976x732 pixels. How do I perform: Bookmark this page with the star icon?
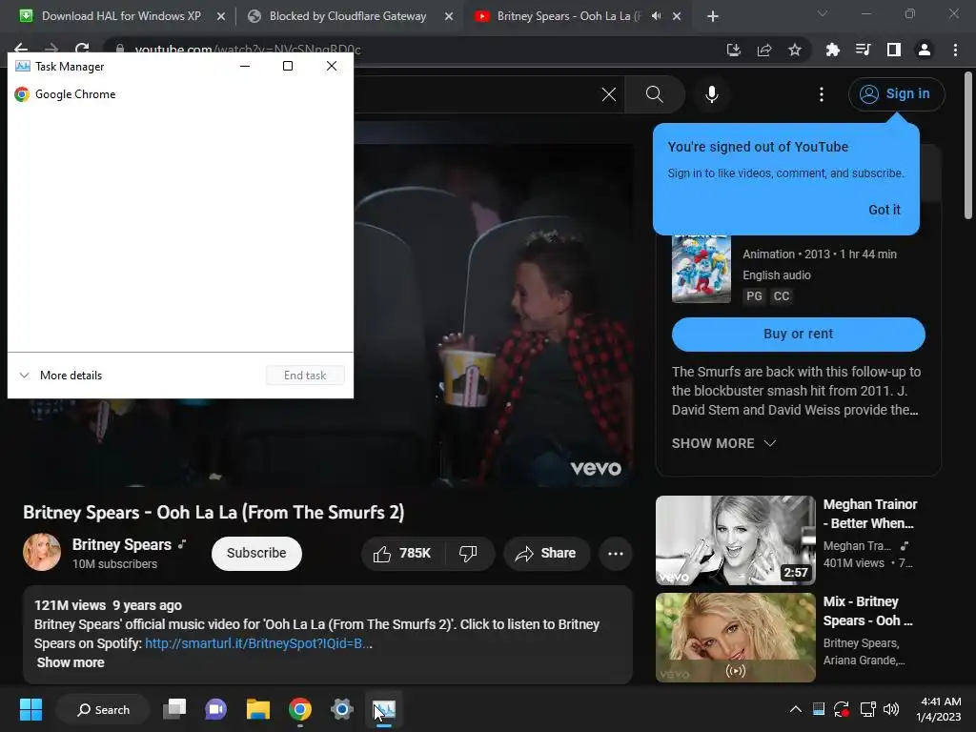coord(795,50)
